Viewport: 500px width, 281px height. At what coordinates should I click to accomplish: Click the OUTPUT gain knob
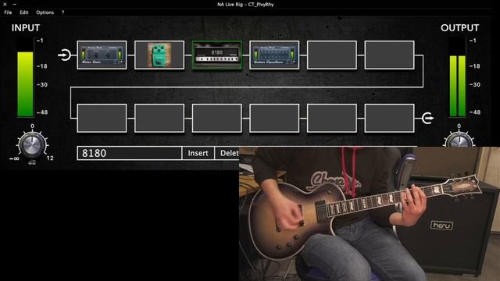(x=459, y=140)
